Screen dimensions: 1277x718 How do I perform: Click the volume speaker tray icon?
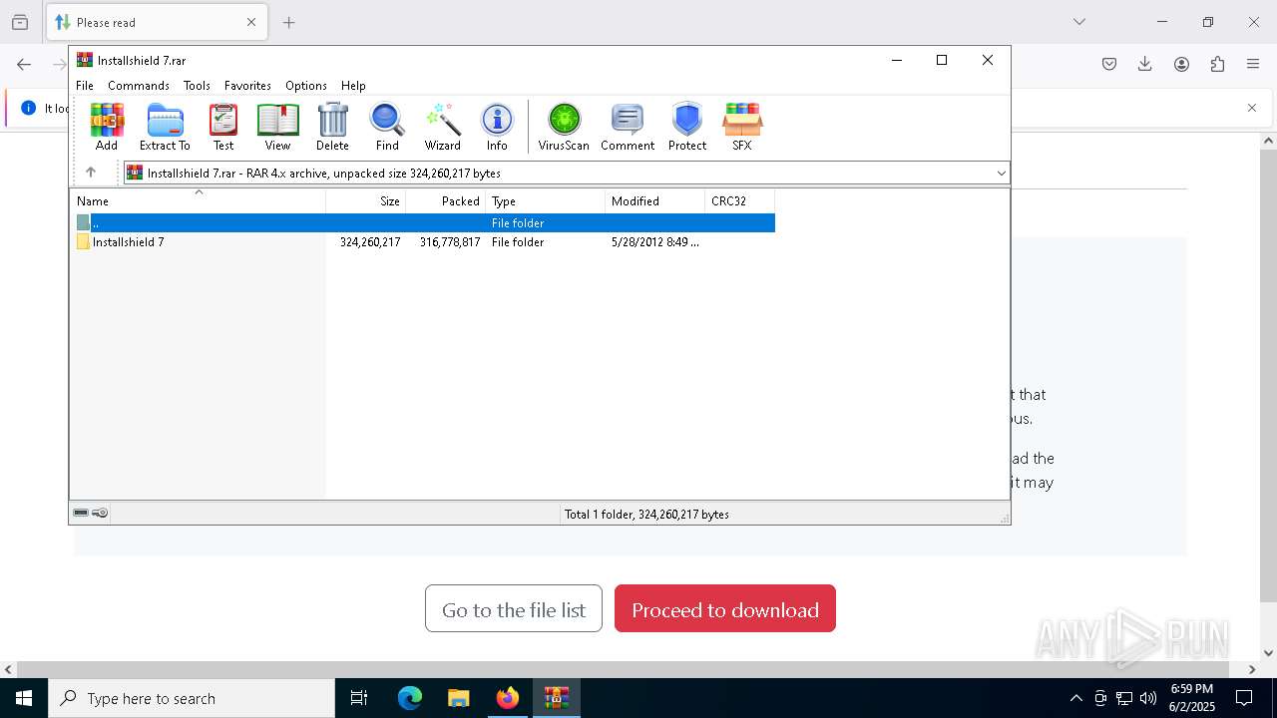pyautogui.click(x=1148, y=698)
